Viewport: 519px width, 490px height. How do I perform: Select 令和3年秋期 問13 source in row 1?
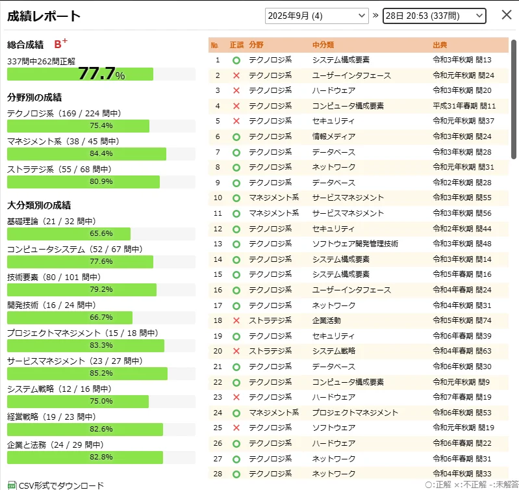pyautogui.click(x=462, y=60)
